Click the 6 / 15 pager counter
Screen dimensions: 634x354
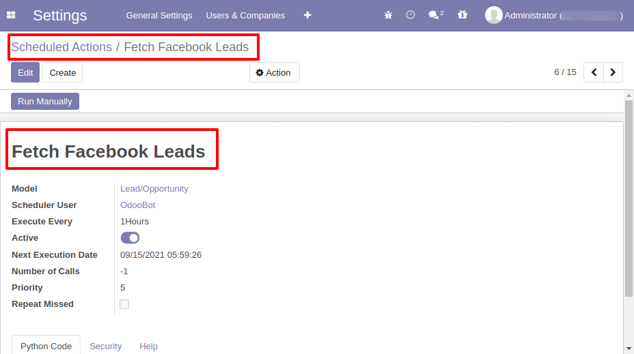pyautogui.click(x=565, y=72)
